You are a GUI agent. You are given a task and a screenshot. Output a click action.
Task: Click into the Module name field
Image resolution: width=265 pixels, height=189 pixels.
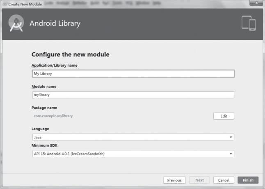[x=133, y=95]
